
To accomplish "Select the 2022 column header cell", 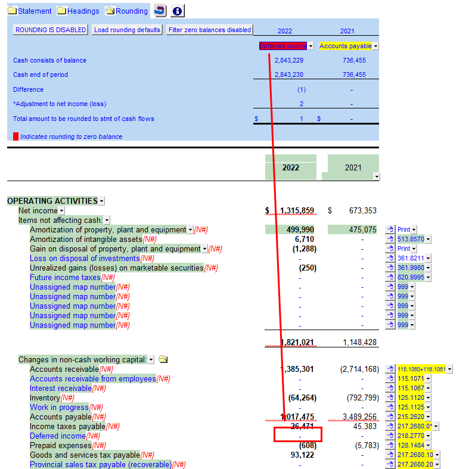I will point(290,167).
